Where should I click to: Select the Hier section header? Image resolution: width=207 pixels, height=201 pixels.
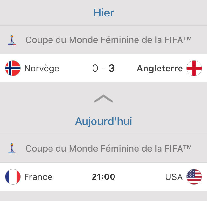pyautogui.click(x=103, y=13)
